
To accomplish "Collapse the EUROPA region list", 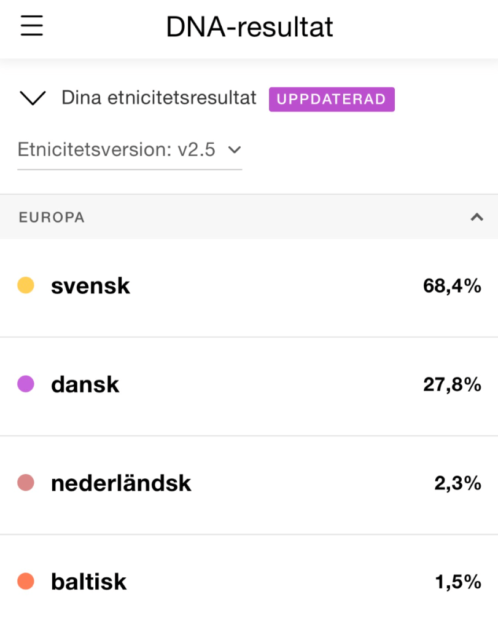I will (x=477, y=217).
